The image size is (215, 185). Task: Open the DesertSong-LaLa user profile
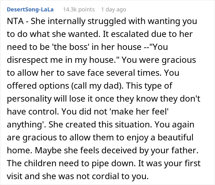coord(30,10)
